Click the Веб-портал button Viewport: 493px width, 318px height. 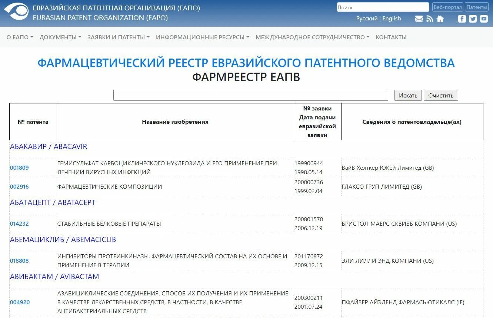point(447,7)
